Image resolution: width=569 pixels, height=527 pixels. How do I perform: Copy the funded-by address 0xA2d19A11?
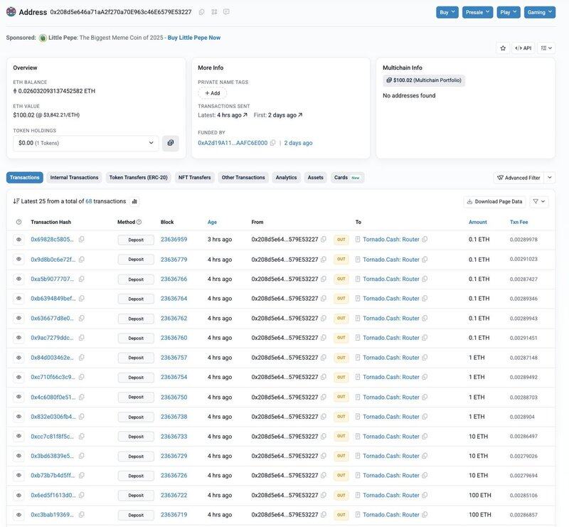tap(273, 143)
